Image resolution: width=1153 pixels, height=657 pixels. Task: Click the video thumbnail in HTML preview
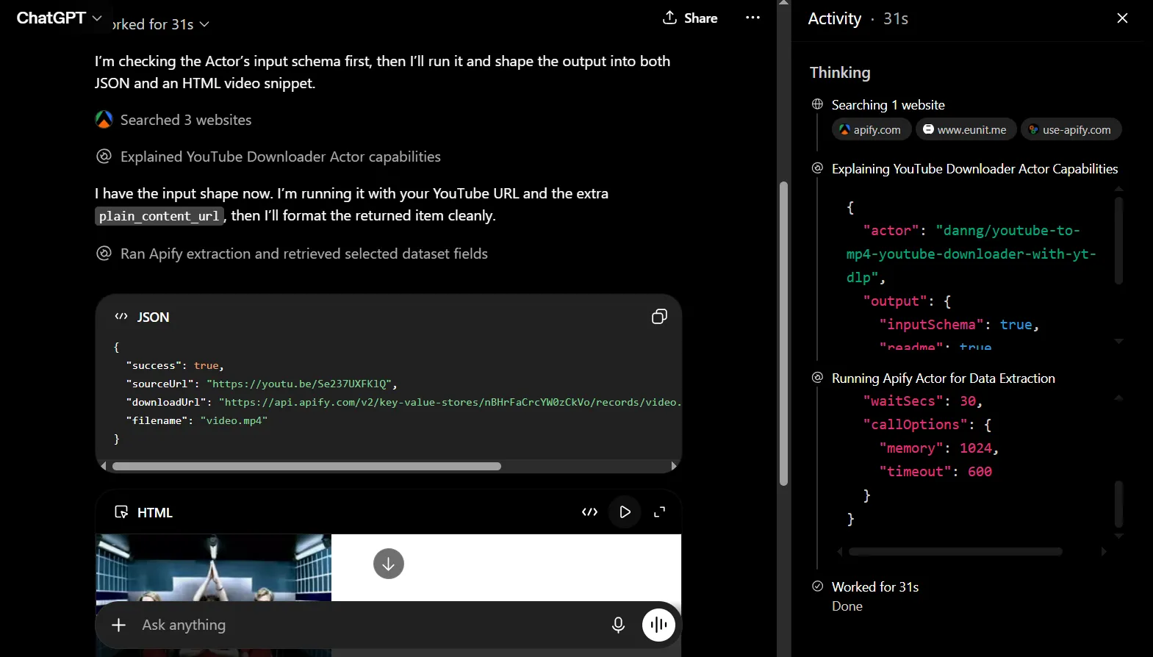(x=214, y=567)
